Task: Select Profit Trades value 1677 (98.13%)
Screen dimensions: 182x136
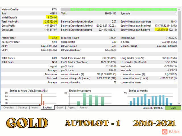Action: (x=109, y=62)
